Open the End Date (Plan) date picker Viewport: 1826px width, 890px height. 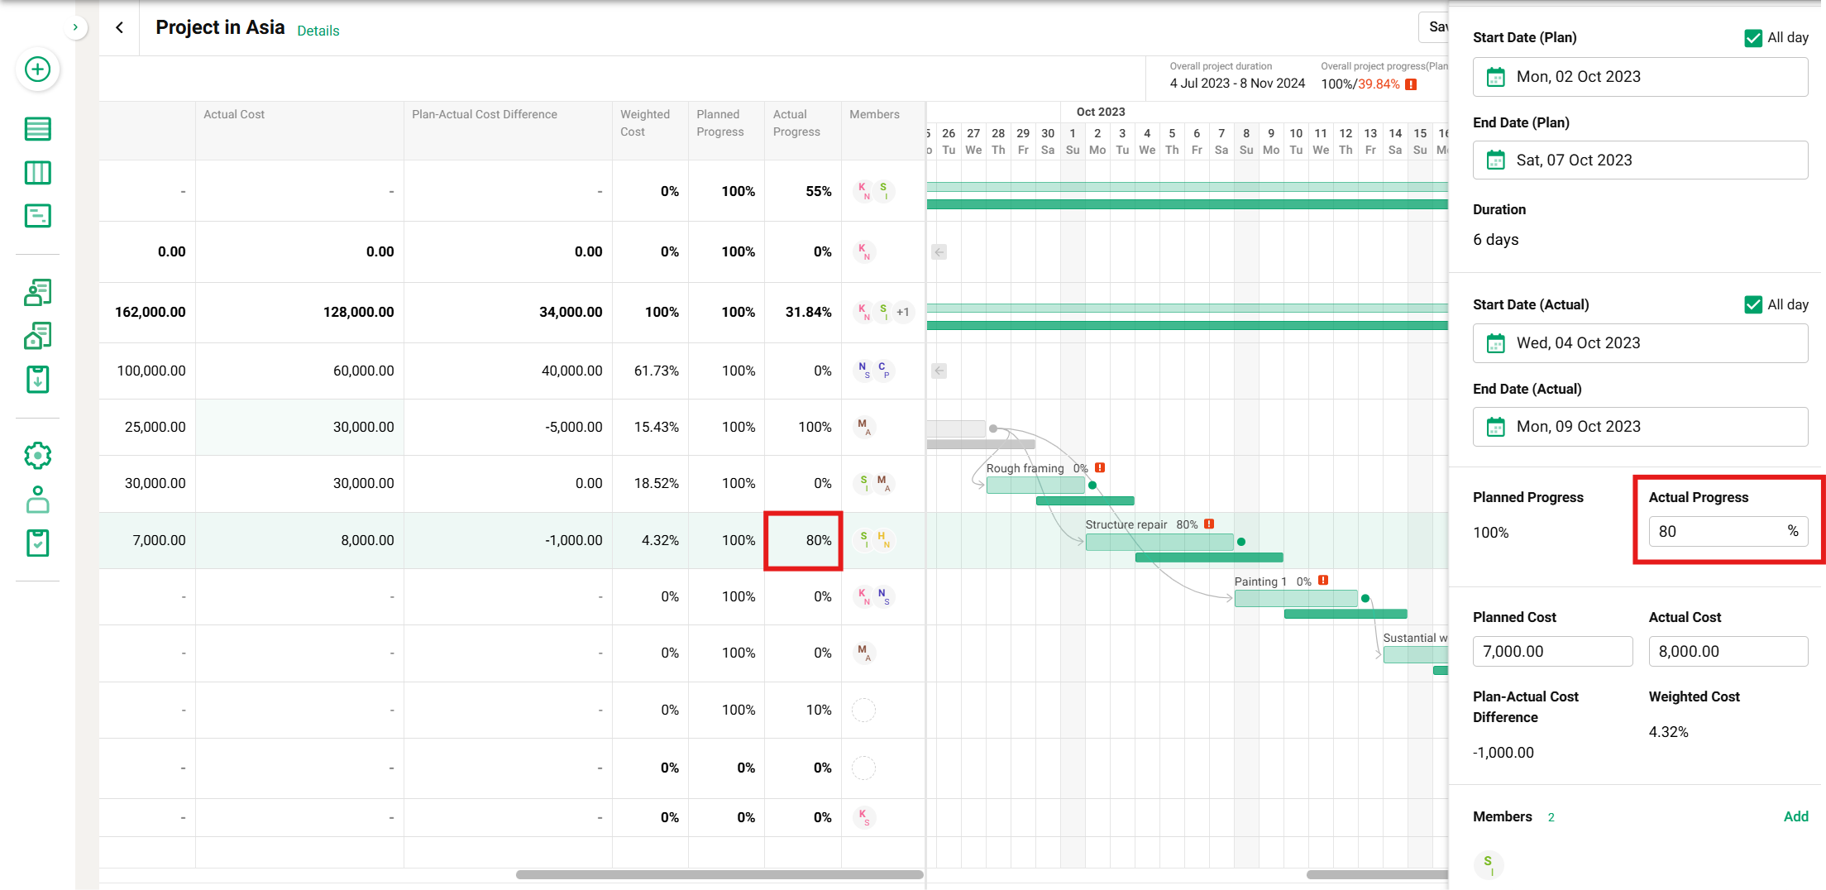click(1639, 160)
